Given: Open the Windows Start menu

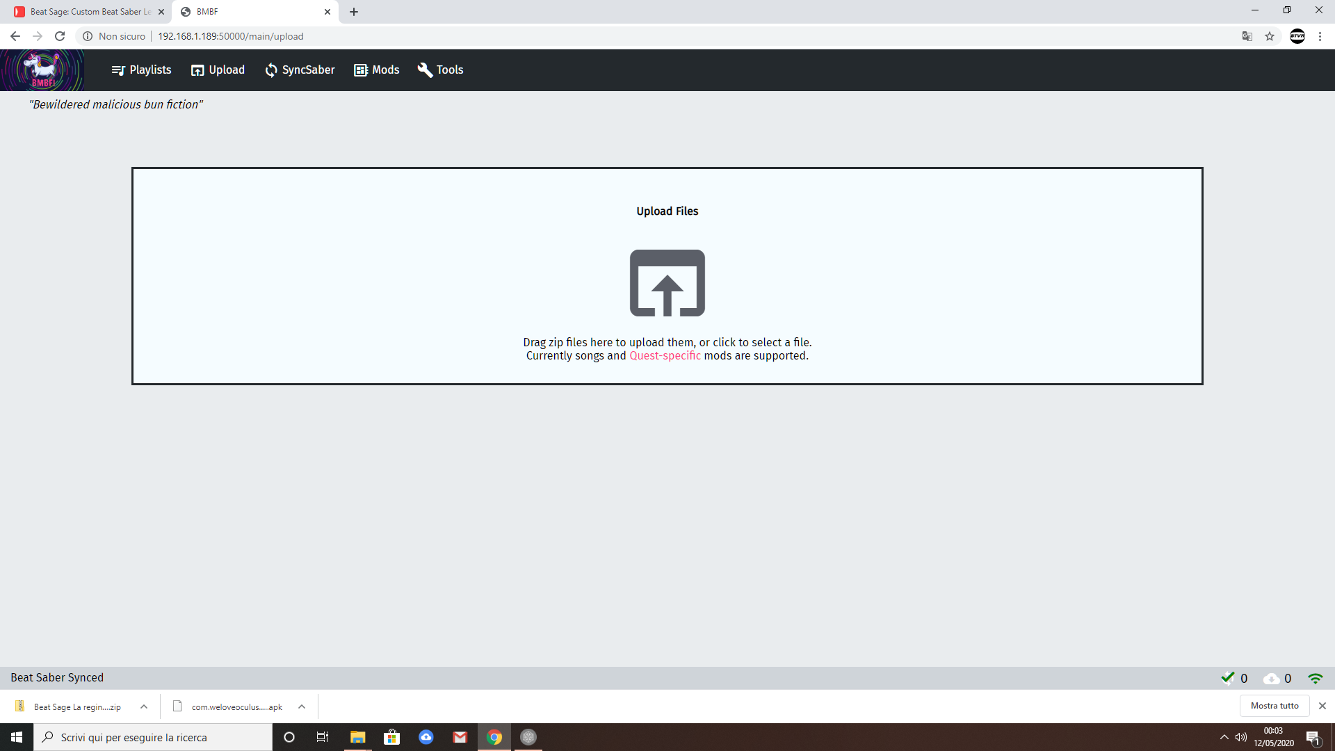Looking at the screenshot, I should click(x=17, y=737).
